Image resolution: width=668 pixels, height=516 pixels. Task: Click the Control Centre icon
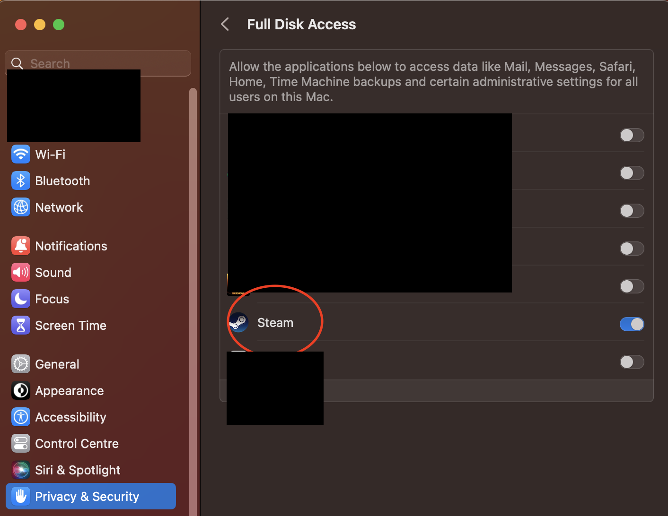pos(21,444)
